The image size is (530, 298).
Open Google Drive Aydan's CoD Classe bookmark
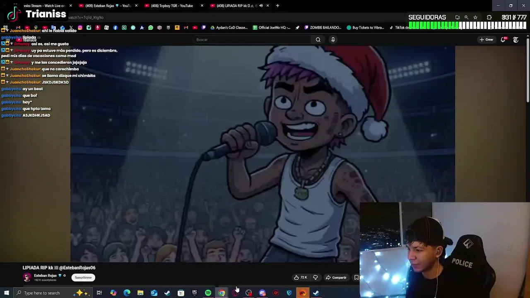[229, 28]
